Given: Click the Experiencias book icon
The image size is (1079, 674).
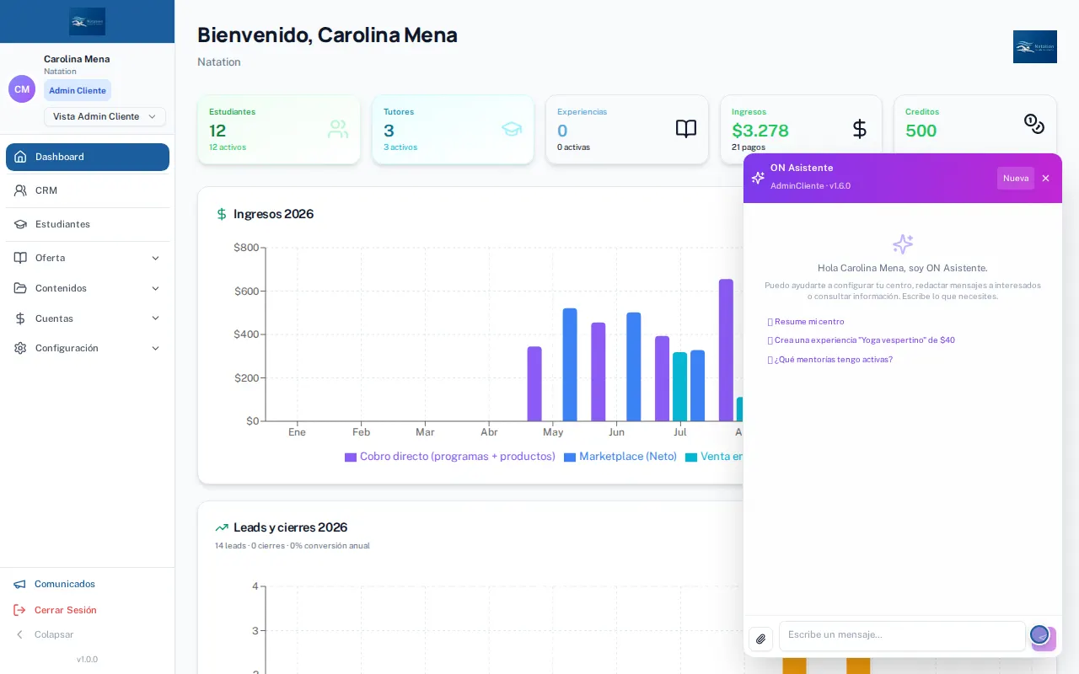Looking at the screenshot, I should point(686,129).
